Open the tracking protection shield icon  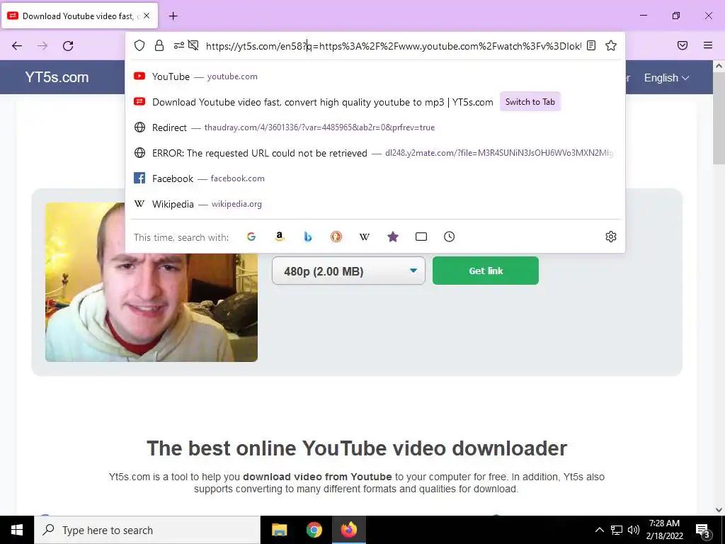tap(139, 45)
